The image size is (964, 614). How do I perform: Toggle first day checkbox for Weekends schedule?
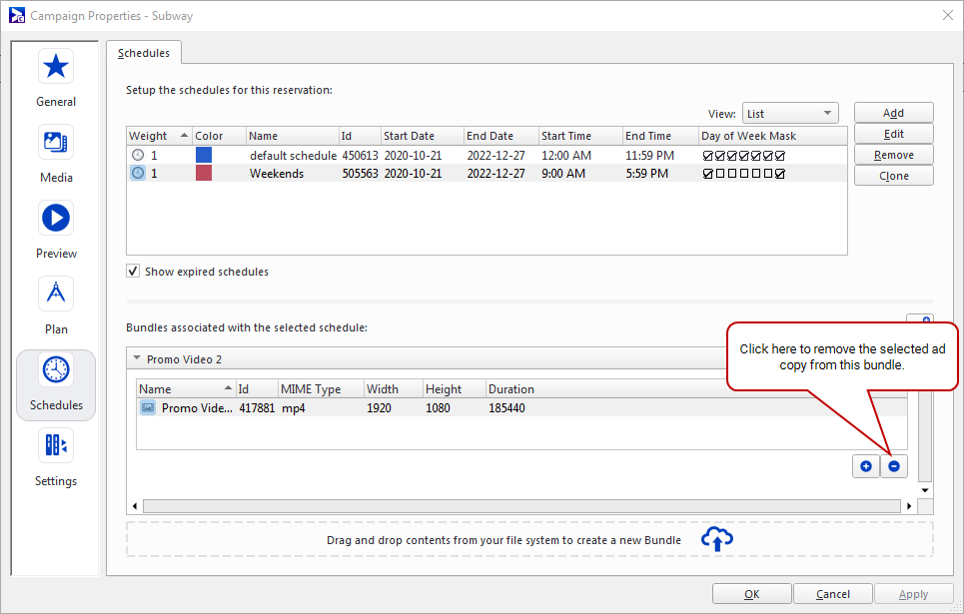pyautogui.click(x=708, y=174)
